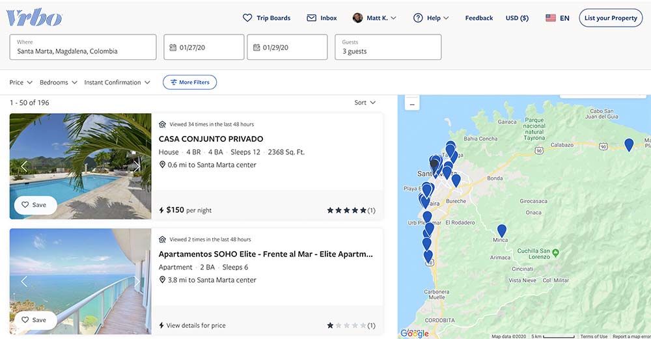Open the Feedback link
Image resolution: width=651 pixels, height=339 pixels.
[x=478, y=18]
